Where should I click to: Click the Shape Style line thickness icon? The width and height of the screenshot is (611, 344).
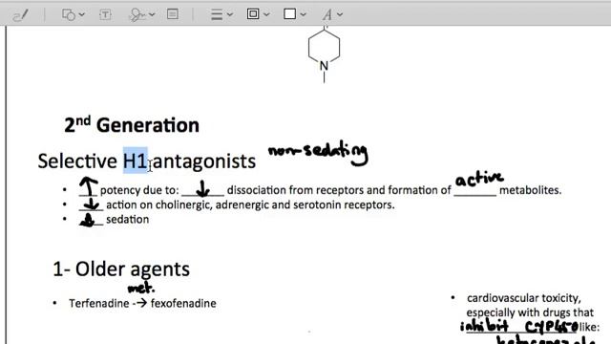[217, 15]
